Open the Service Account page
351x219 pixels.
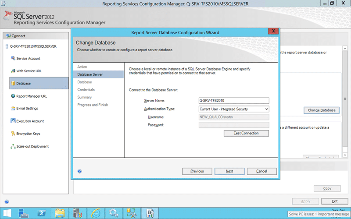(x=28, y=59)
